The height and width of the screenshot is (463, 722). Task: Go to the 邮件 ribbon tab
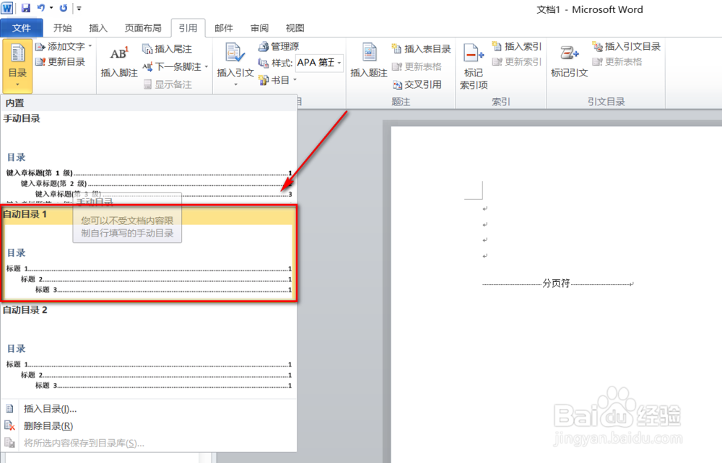click(224, 28)
